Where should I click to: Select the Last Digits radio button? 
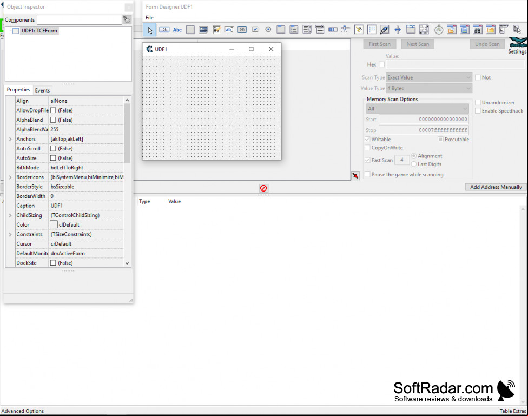tap(414, 164)
